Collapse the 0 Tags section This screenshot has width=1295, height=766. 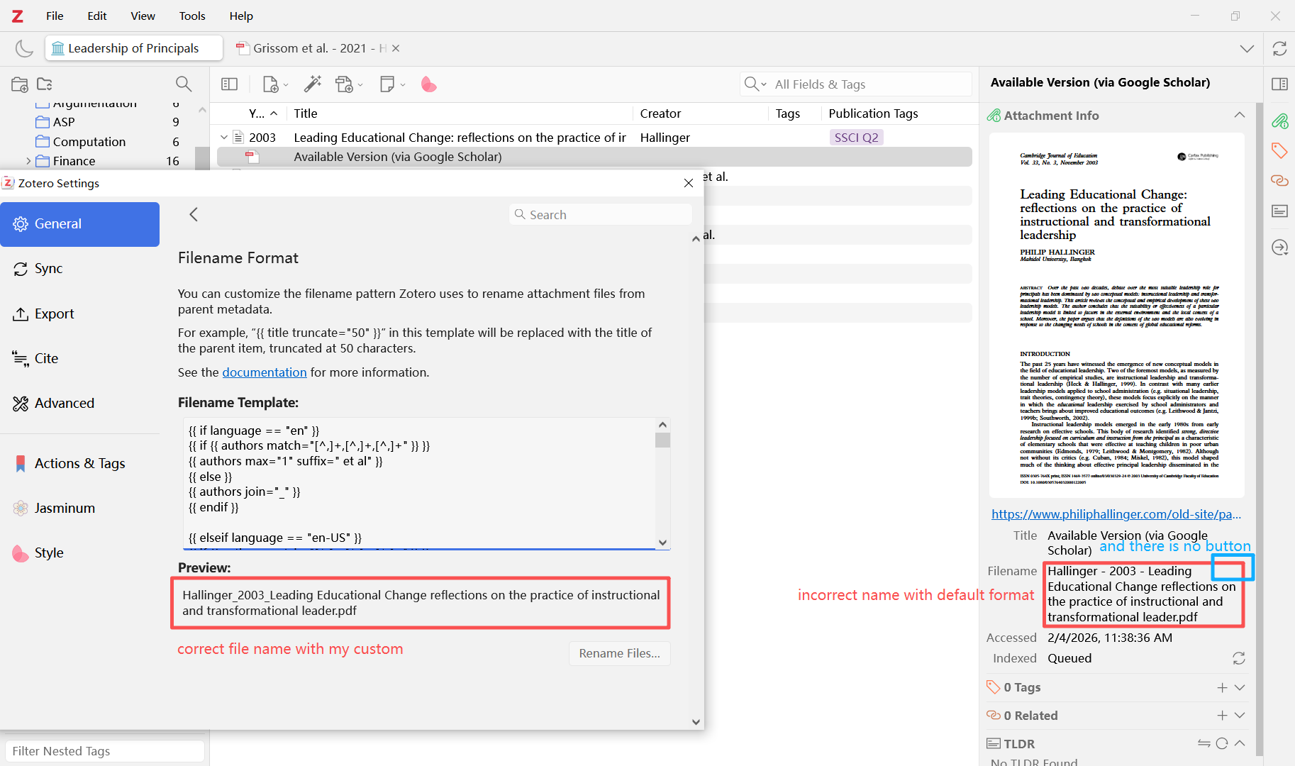1240,687
